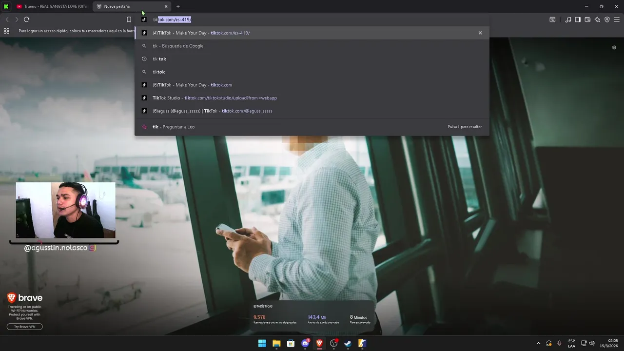Open the Brave Playlist music icon
This screenshot has width=624, height=351.
coord(568,19)
